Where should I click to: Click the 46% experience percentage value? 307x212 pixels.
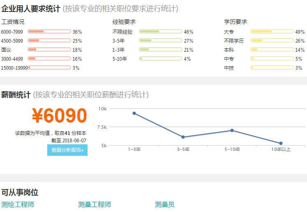[189, 32]
